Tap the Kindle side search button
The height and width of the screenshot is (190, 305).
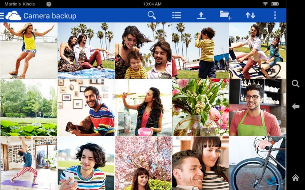click(295, 84)
